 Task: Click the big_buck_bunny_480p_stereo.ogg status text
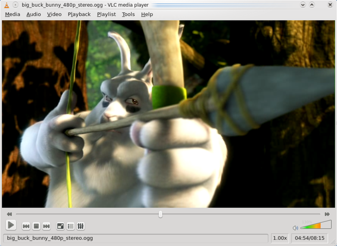50,238
